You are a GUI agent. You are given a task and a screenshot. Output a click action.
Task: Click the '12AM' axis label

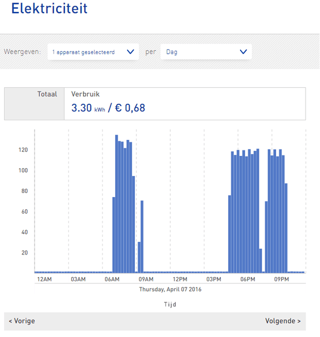44,279
